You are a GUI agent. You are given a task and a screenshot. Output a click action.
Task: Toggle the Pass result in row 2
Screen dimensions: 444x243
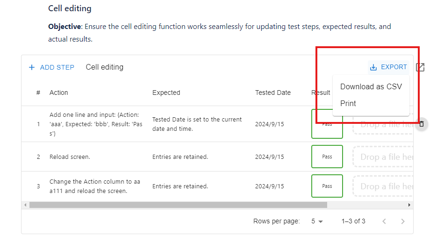[x=327, y=157]
